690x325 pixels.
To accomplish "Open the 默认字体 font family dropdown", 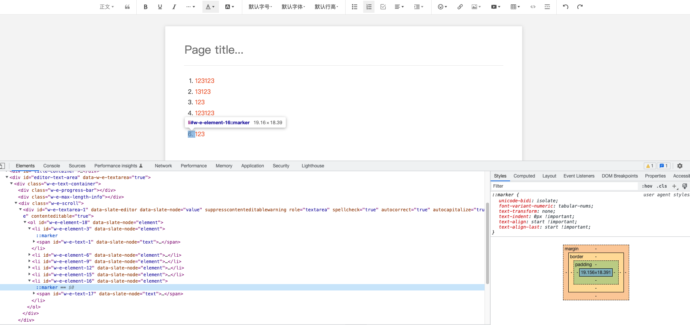I will (293, 7).
